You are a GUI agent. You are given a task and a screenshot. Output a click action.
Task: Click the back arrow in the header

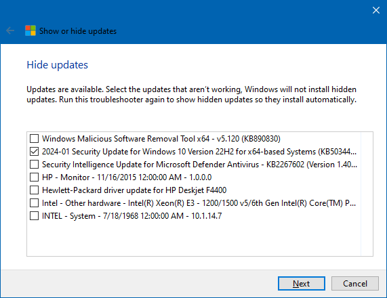click(10, 31)
